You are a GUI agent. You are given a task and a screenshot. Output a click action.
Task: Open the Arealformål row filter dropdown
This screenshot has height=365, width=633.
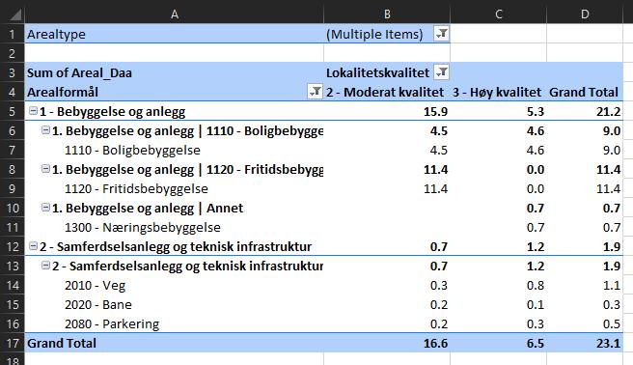pyautogui.click(x=315, y=92)
